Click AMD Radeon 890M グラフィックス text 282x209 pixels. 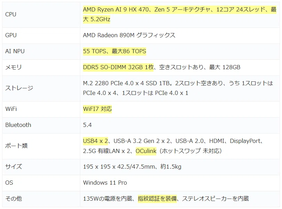coord(129,35)
